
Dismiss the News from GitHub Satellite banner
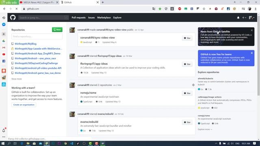coord(252,30)
